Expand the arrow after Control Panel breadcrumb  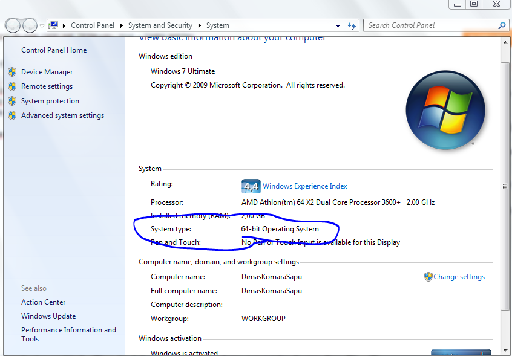tap(122, 25)
